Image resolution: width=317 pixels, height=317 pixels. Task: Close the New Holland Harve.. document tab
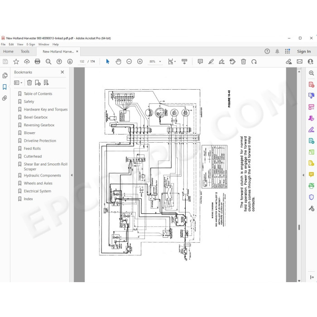[77, 52]
